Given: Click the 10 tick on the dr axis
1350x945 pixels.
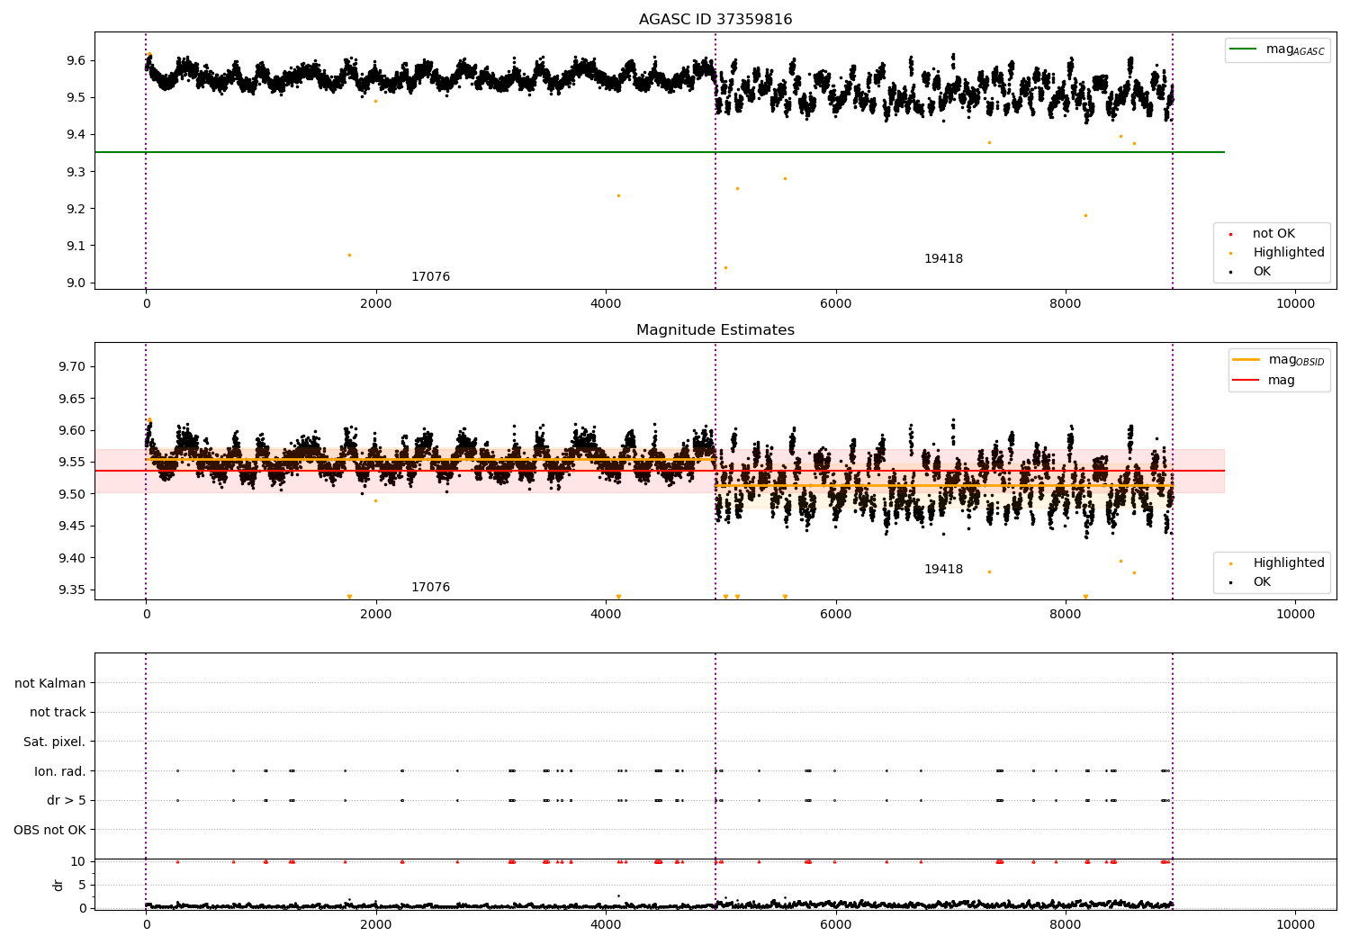Looking at the screenshot, I should pyautogui.click(x=78, y=862).
